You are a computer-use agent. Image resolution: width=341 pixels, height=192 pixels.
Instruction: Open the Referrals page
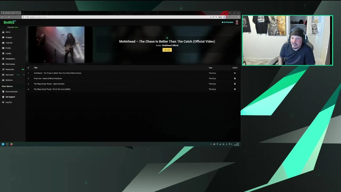tap(9, 80)
